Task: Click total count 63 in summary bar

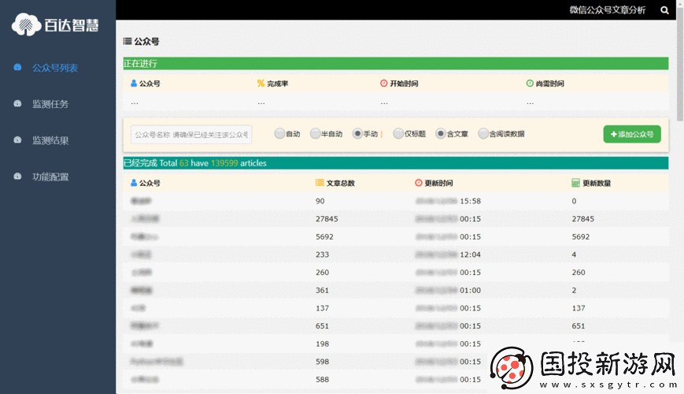Action: [183, 163]
